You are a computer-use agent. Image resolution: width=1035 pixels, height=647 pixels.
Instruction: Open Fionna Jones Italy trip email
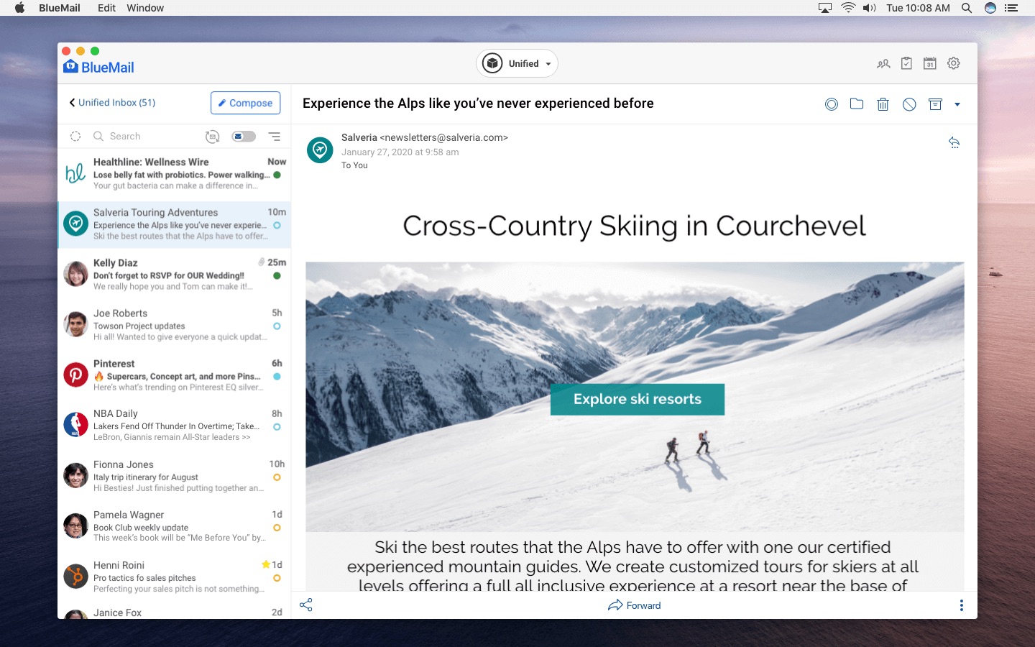coord(175,476)
